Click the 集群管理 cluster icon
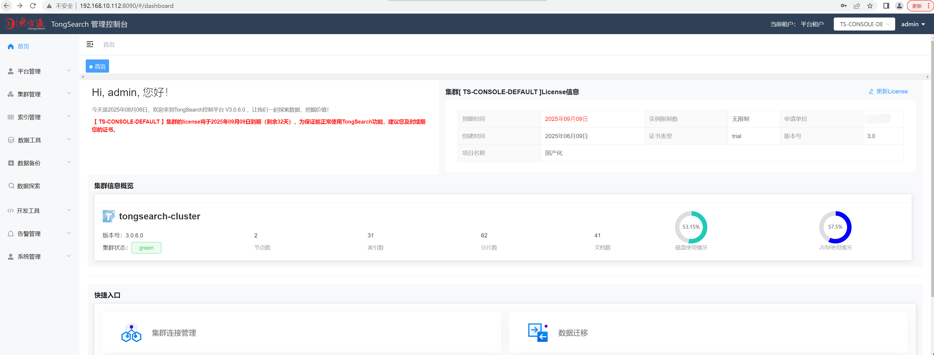934x355 pixels. [10, 94]
